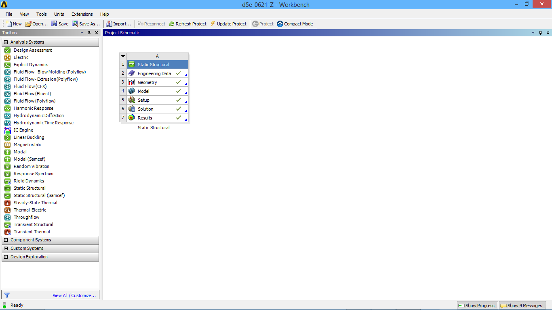552x310 pixels.
Task: Open the Units menu
Action: point(59,14)
